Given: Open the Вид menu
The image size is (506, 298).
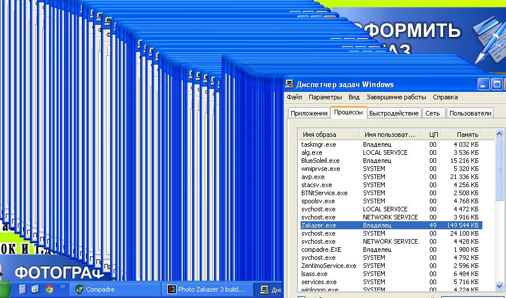Looking at the screenshot, I should pos(354,97).
